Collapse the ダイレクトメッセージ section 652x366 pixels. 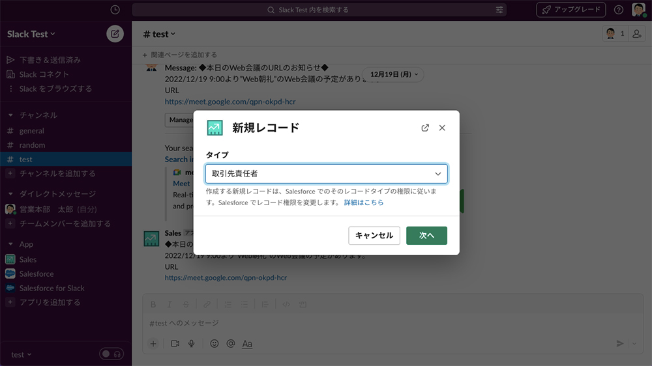click(10, 193)
